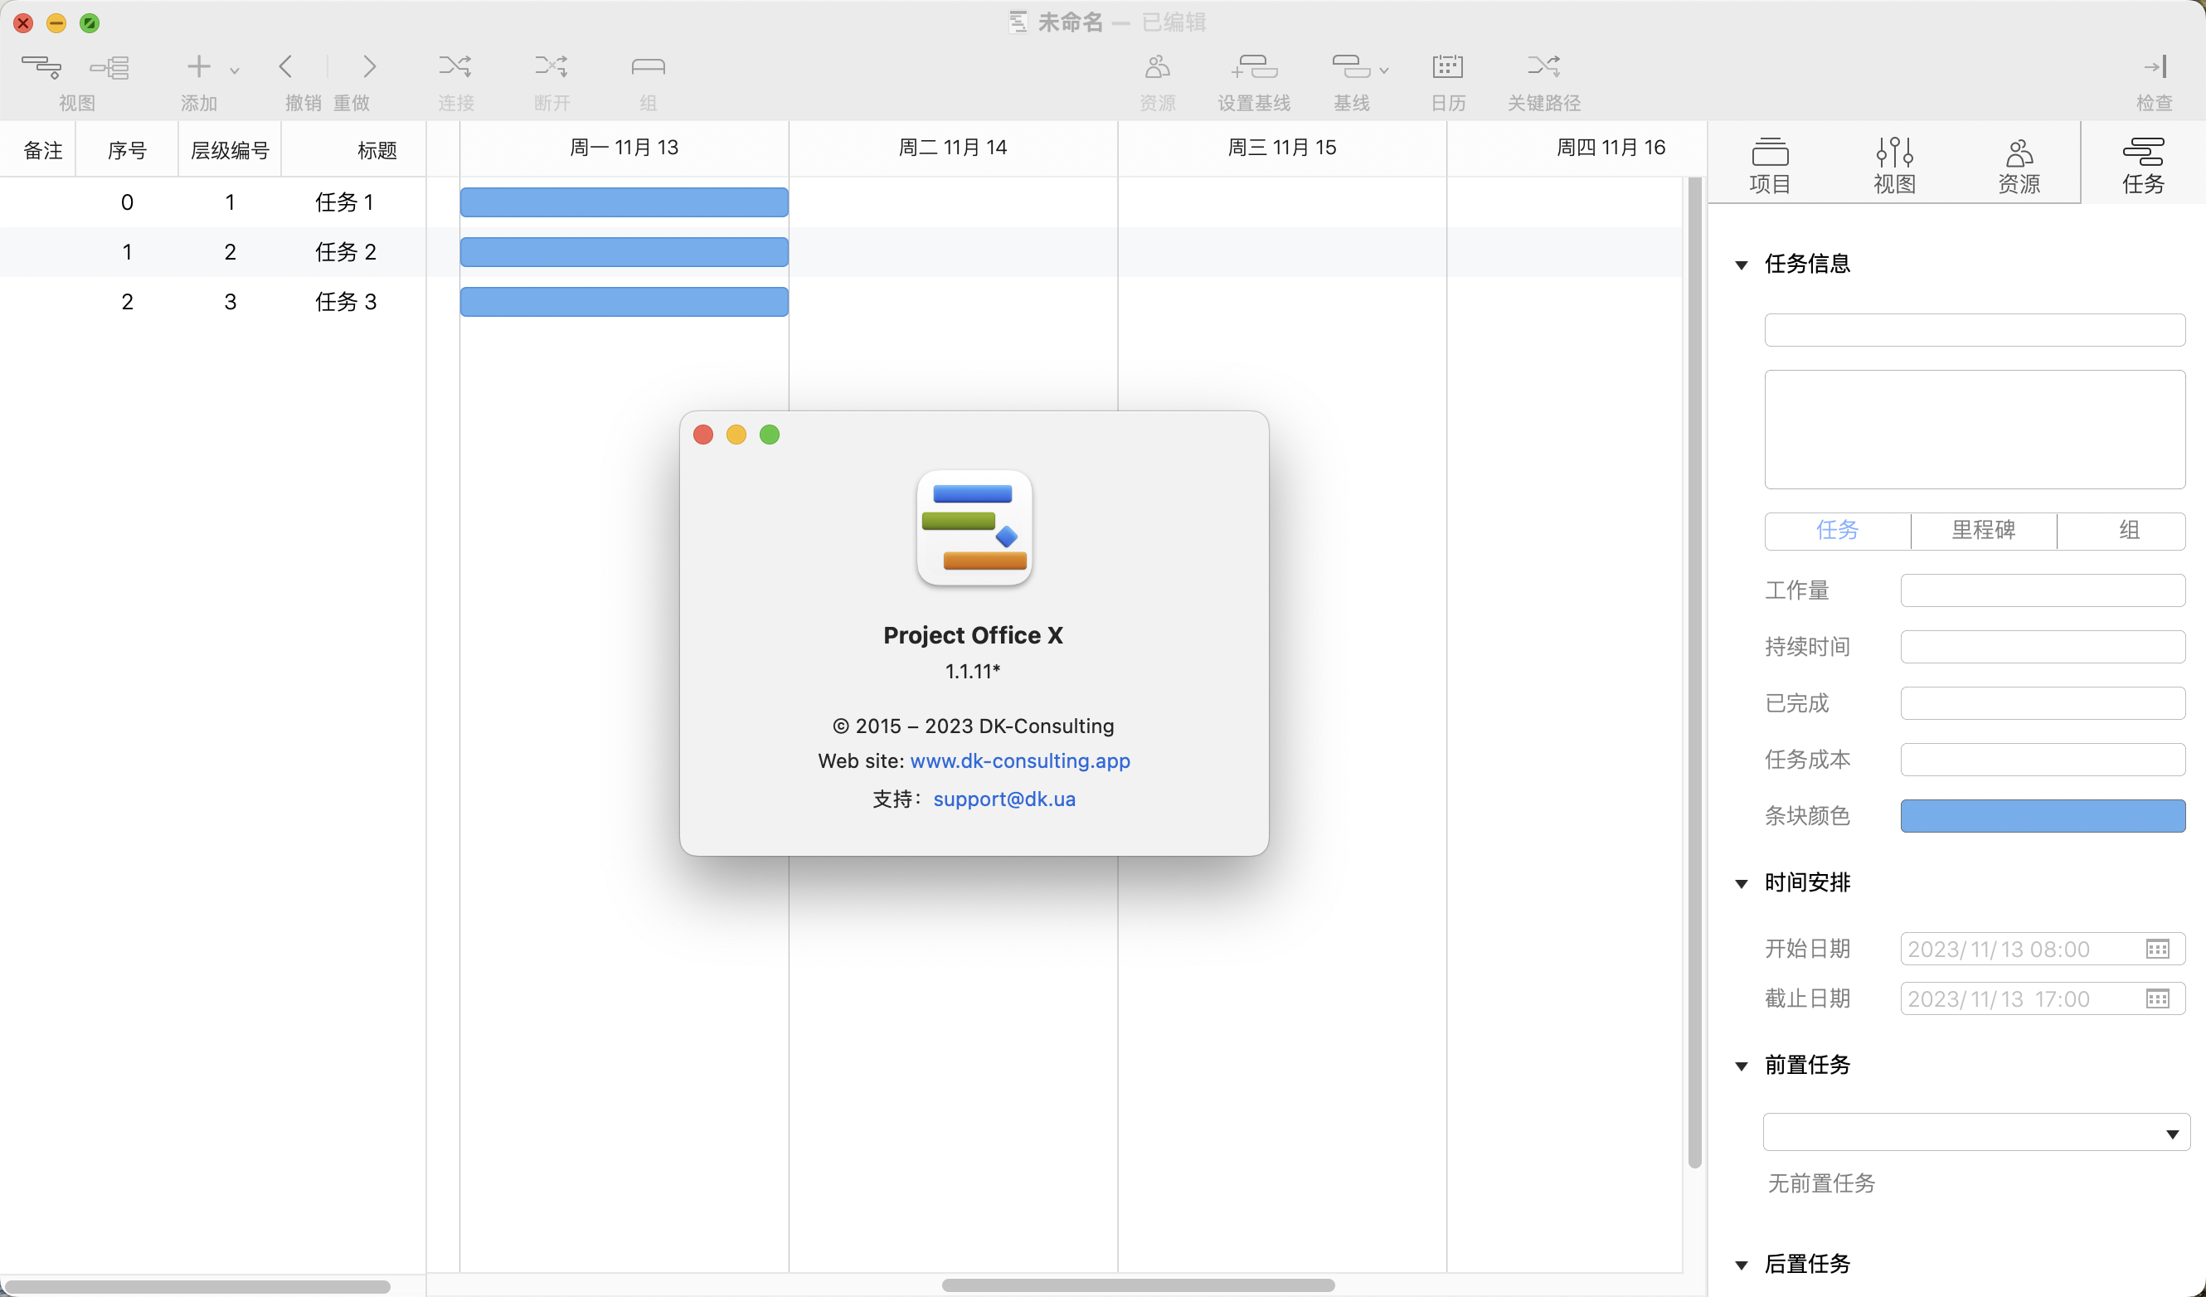Collapse the 后置任务 section

point(1742,1265)
